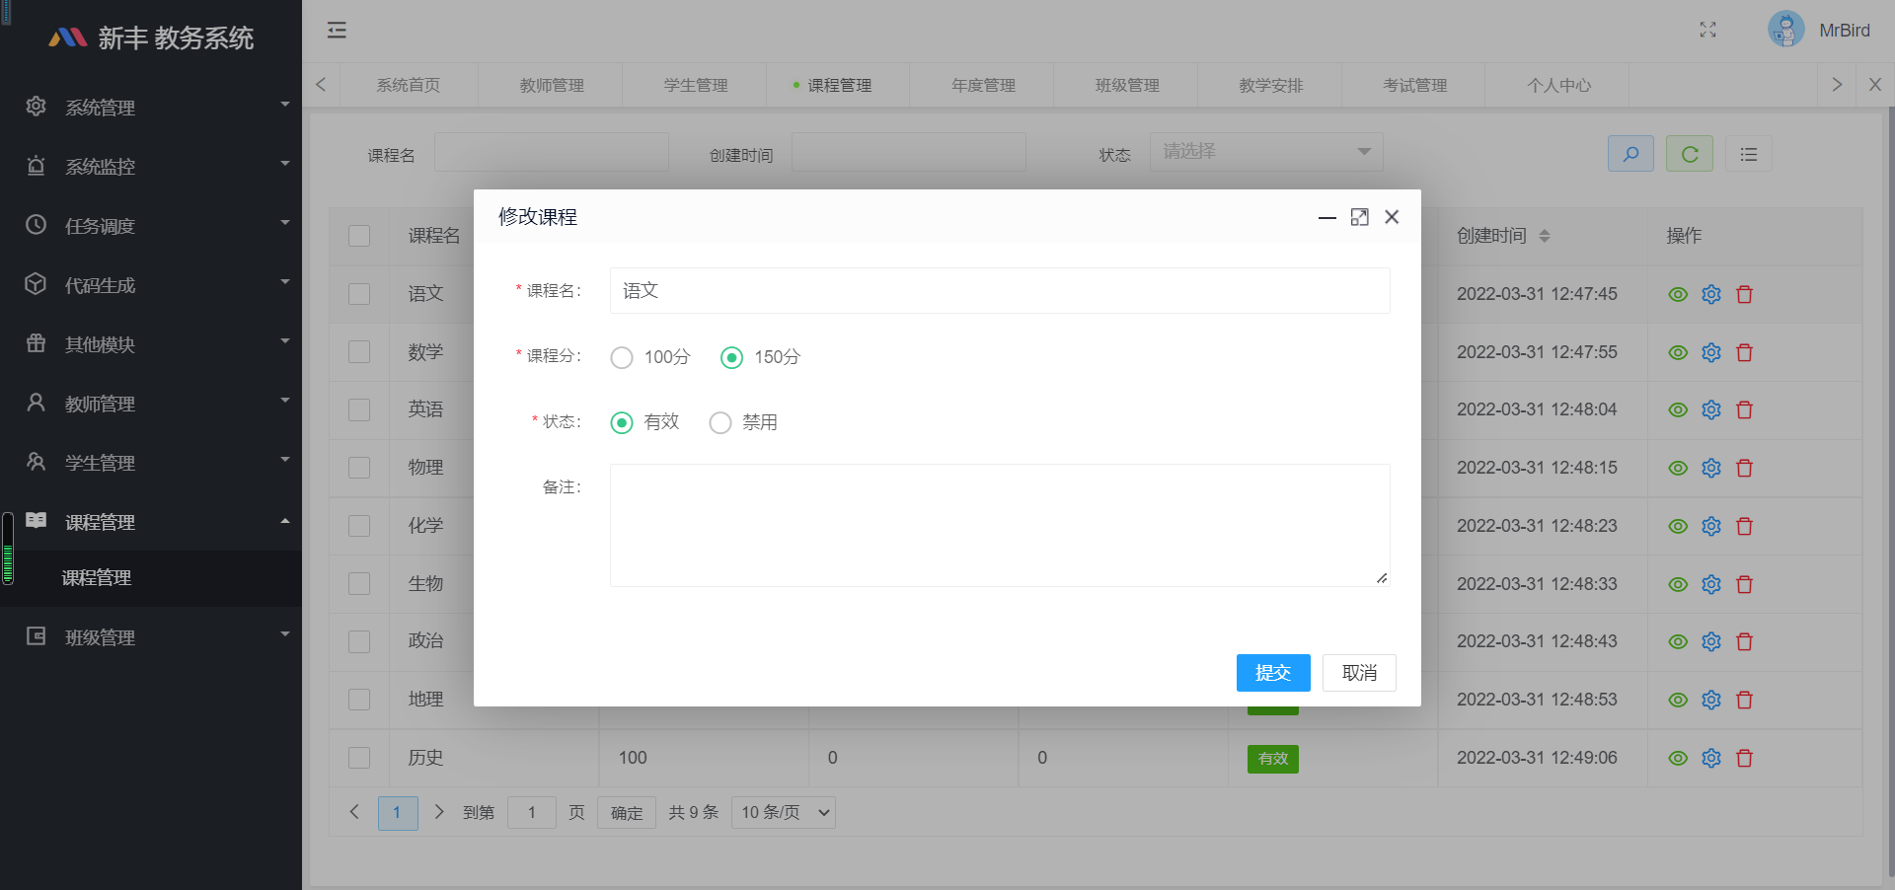Click the search magnifier button

pos(1630,154)
